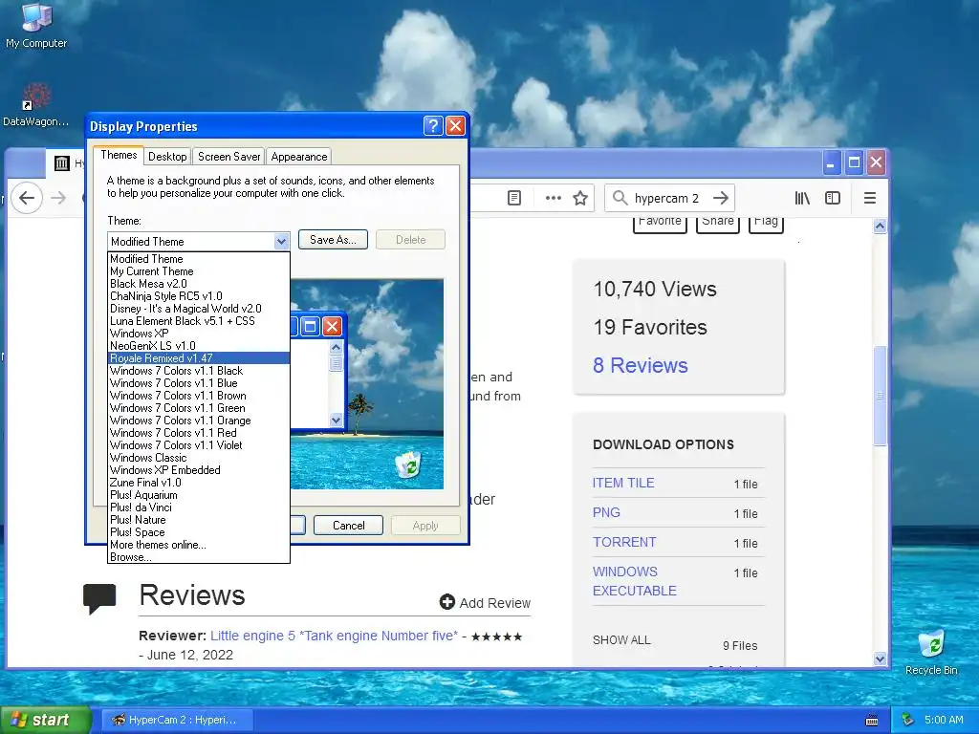Switch to the Desktop tab
The width and height of the screenshot is (979, 734).
167,157
